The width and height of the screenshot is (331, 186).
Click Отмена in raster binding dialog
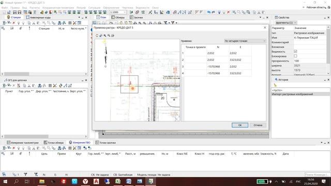click(258, 125)
